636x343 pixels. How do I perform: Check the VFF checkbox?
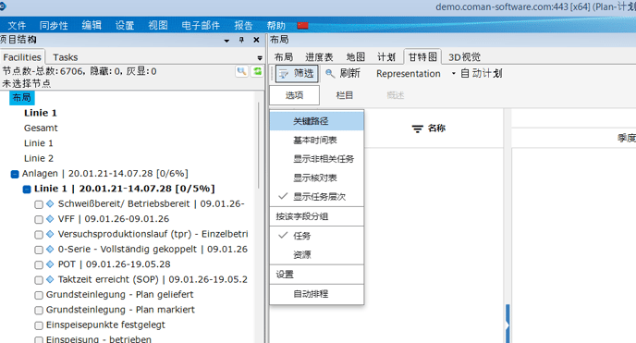pos(39,219)
